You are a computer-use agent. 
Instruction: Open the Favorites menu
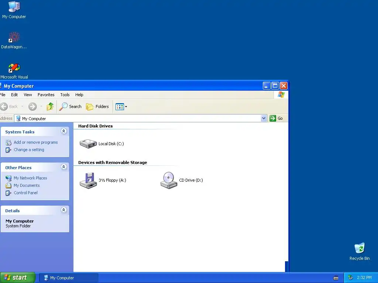(46, 95)
